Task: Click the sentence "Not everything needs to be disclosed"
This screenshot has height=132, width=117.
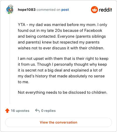Action: click(63, 92)
